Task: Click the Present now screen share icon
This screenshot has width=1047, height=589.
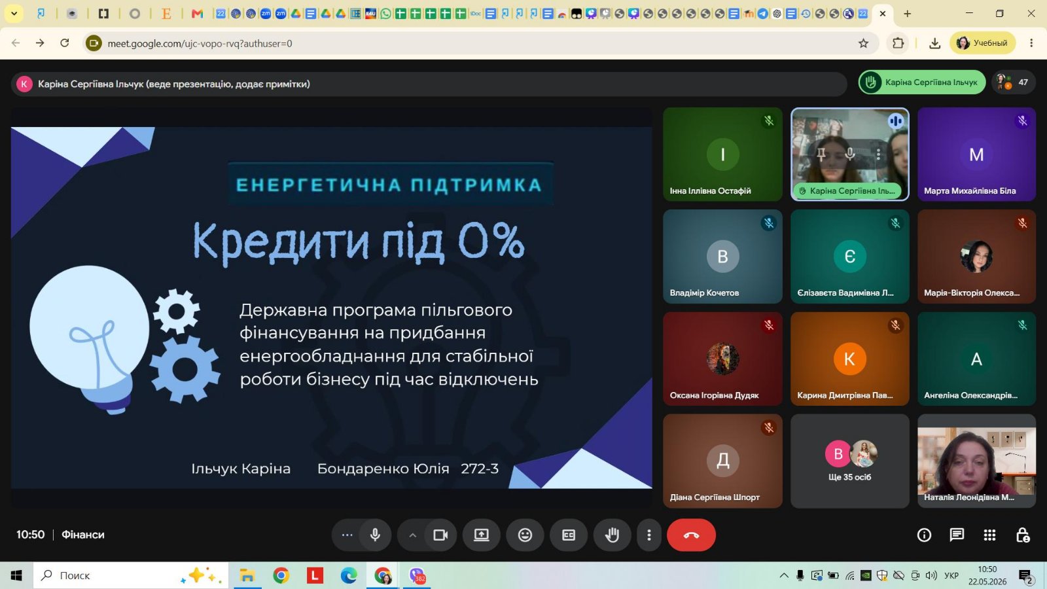Action: coord(482,535)
